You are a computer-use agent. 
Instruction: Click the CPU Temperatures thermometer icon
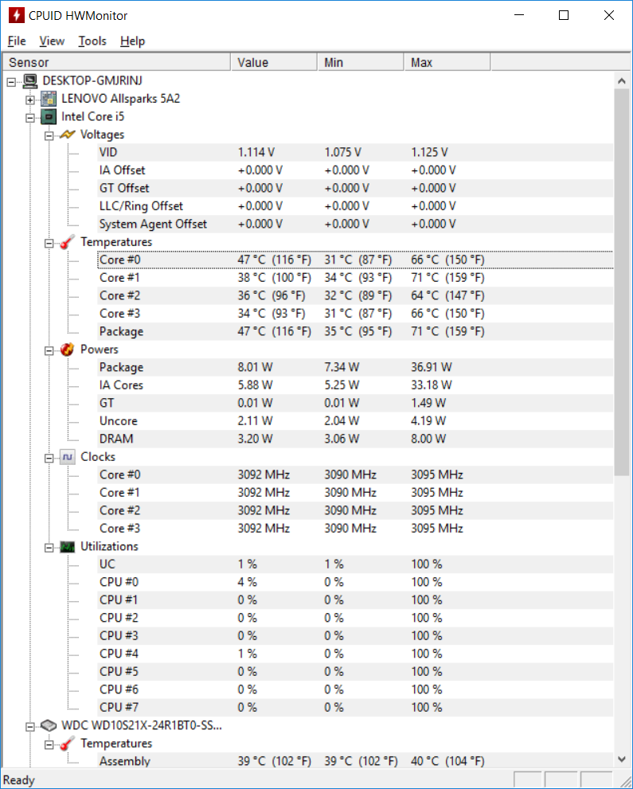(68, 242)
